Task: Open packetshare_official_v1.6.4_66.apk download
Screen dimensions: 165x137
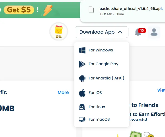Action: point(131,9)
